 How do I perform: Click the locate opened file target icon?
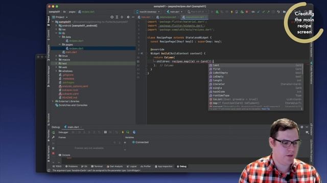pos(112,17)
